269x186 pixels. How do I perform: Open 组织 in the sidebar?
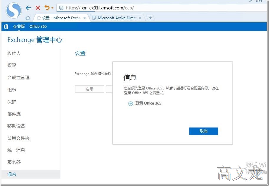tap(12, 89)
